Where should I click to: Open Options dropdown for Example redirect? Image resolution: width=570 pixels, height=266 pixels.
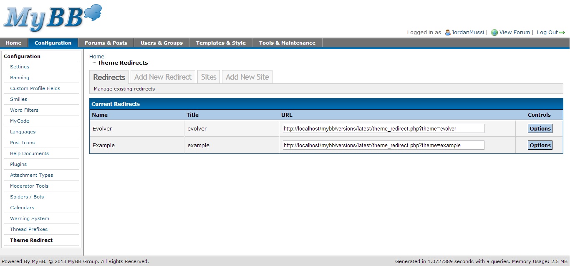pos(540,145)
